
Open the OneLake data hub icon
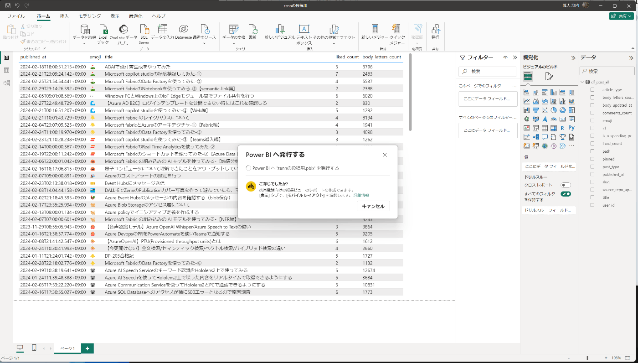(123, 29)
